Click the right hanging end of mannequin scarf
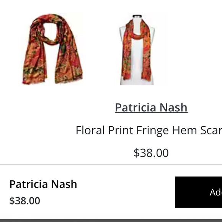Screen dimensions: 222x222 [x=147, y=57]
